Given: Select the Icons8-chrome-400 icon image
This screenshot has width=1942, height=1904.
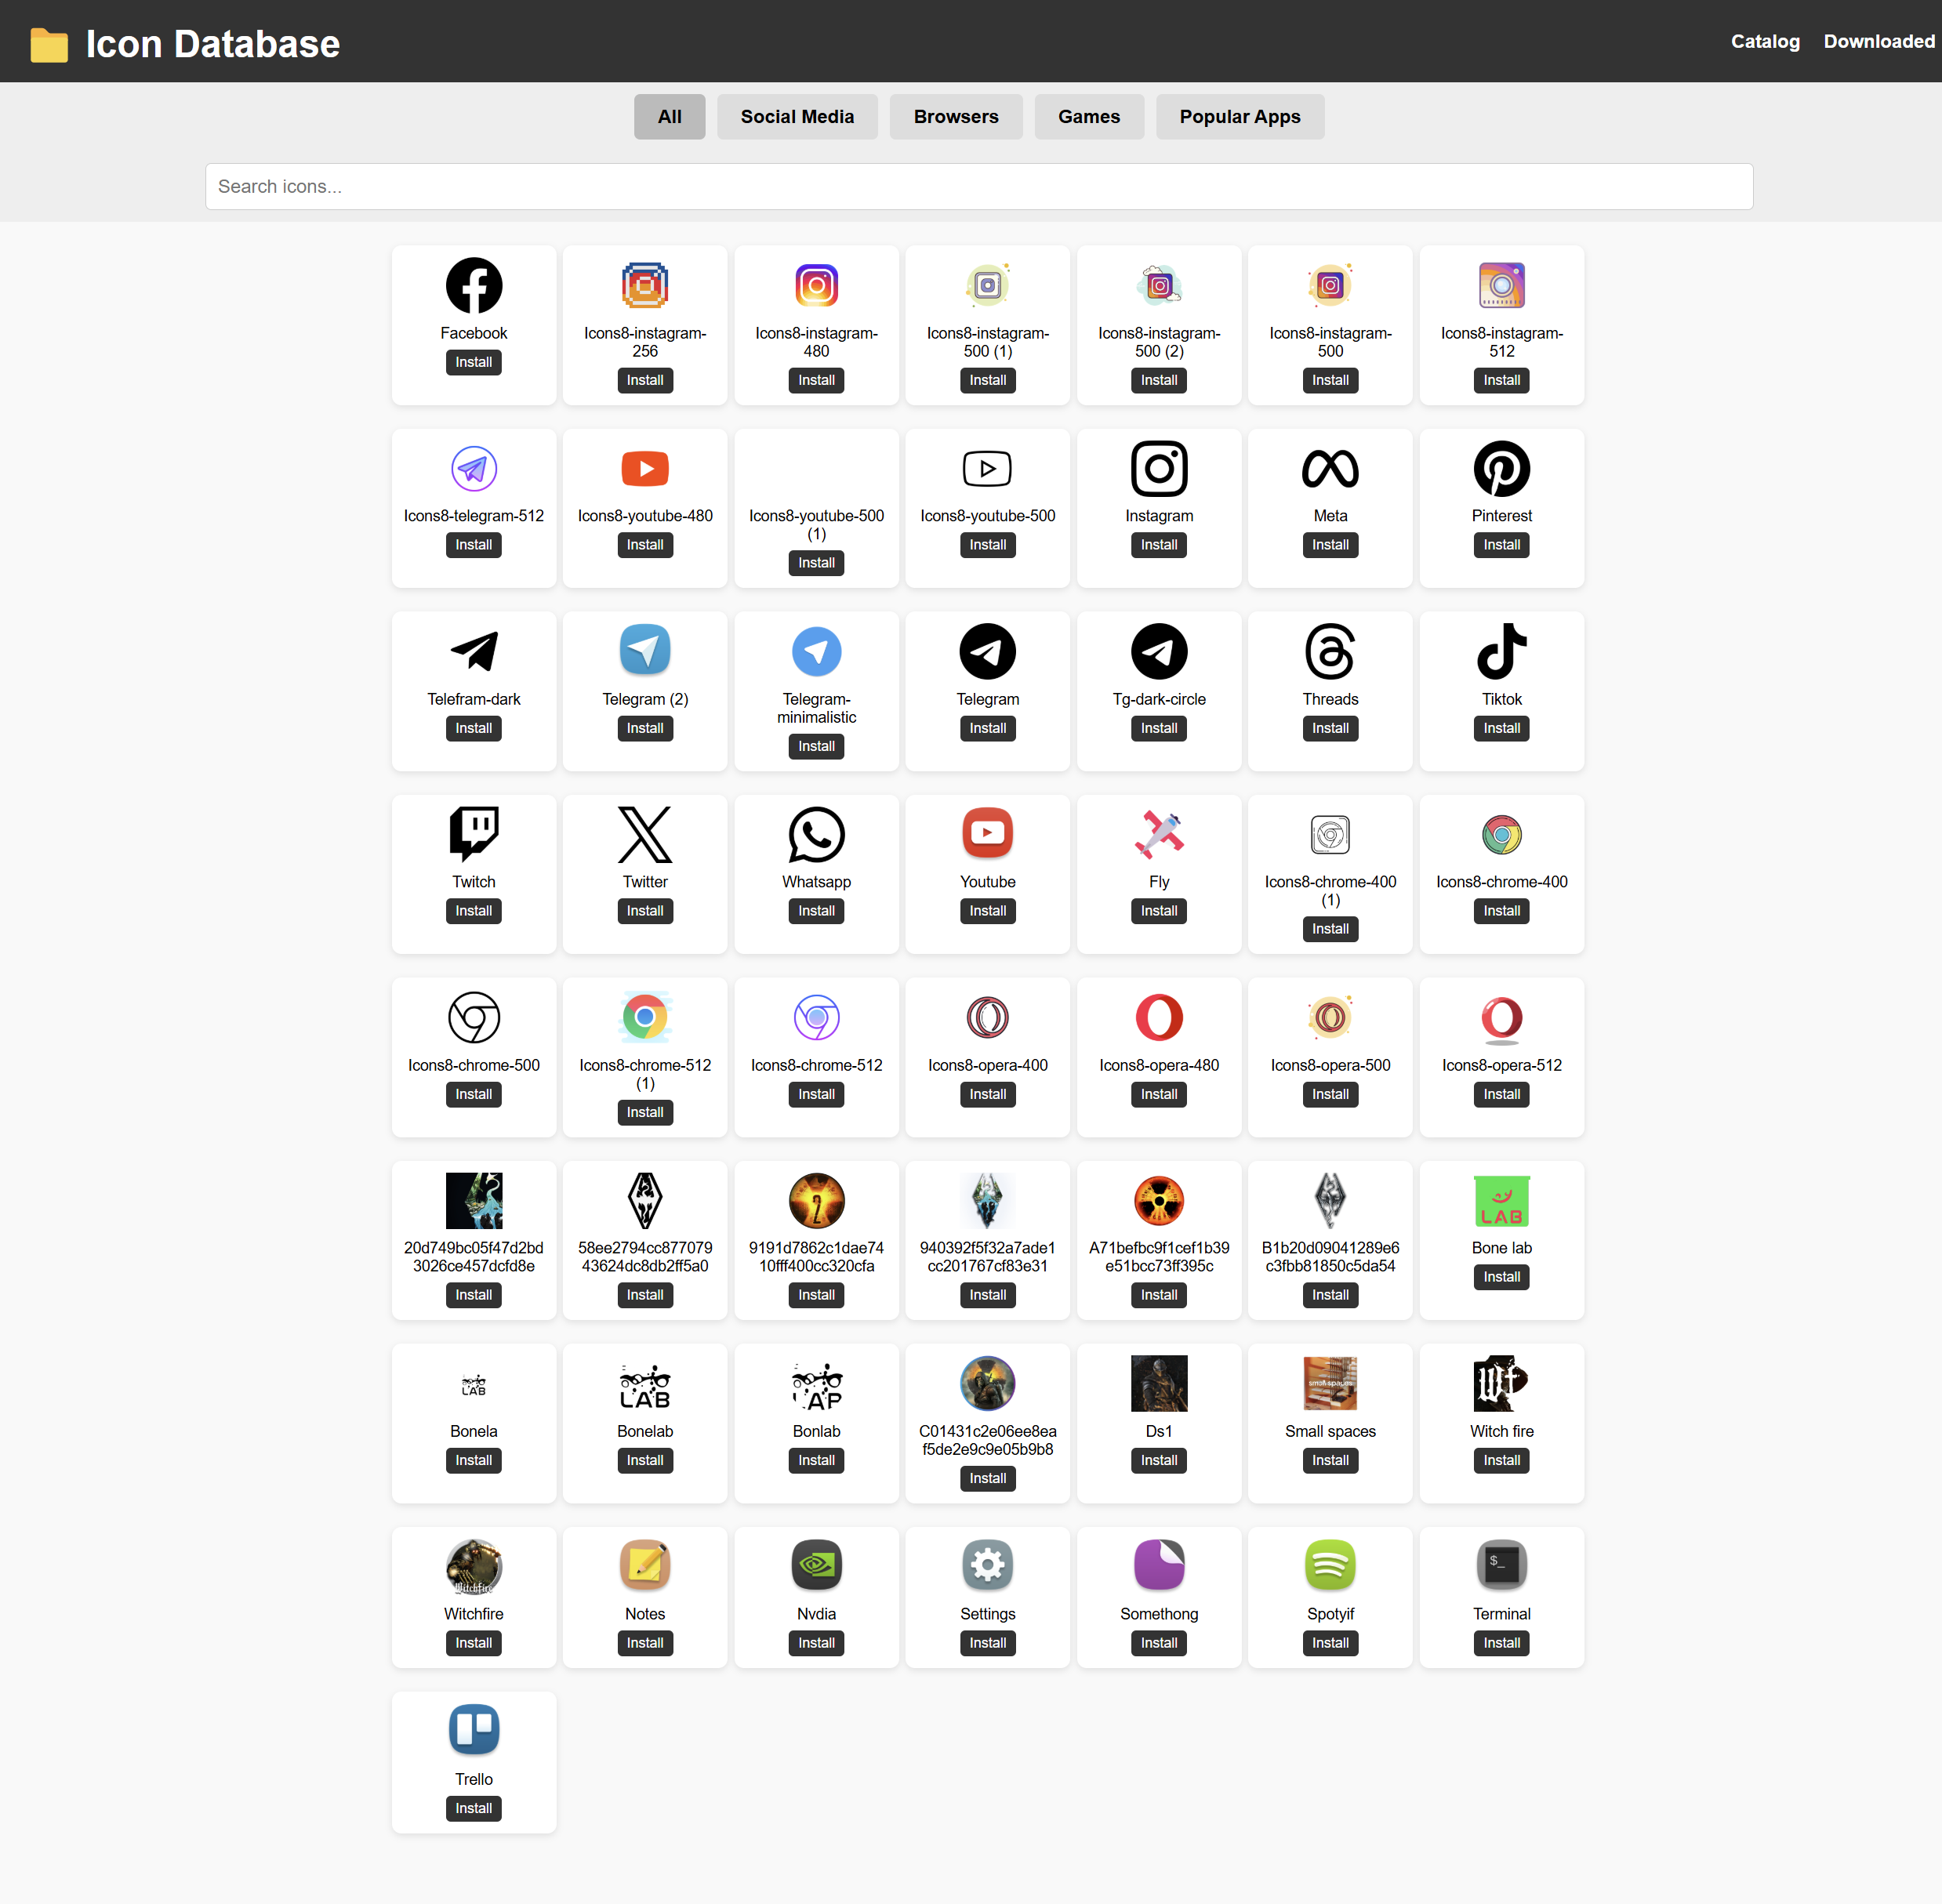Looking at the screenshot, I should pos(1501,834).
